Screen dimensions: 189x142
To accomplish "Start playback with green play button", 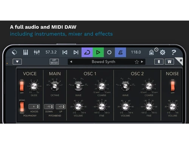I will (98, 52).
